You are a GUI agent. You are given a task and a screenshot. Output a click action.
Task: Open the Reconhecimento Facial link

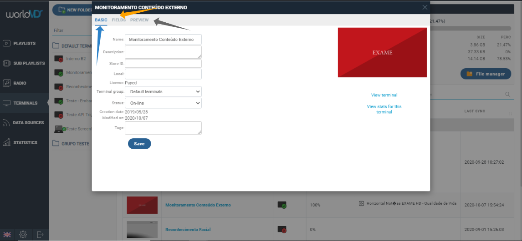point(188,229)
